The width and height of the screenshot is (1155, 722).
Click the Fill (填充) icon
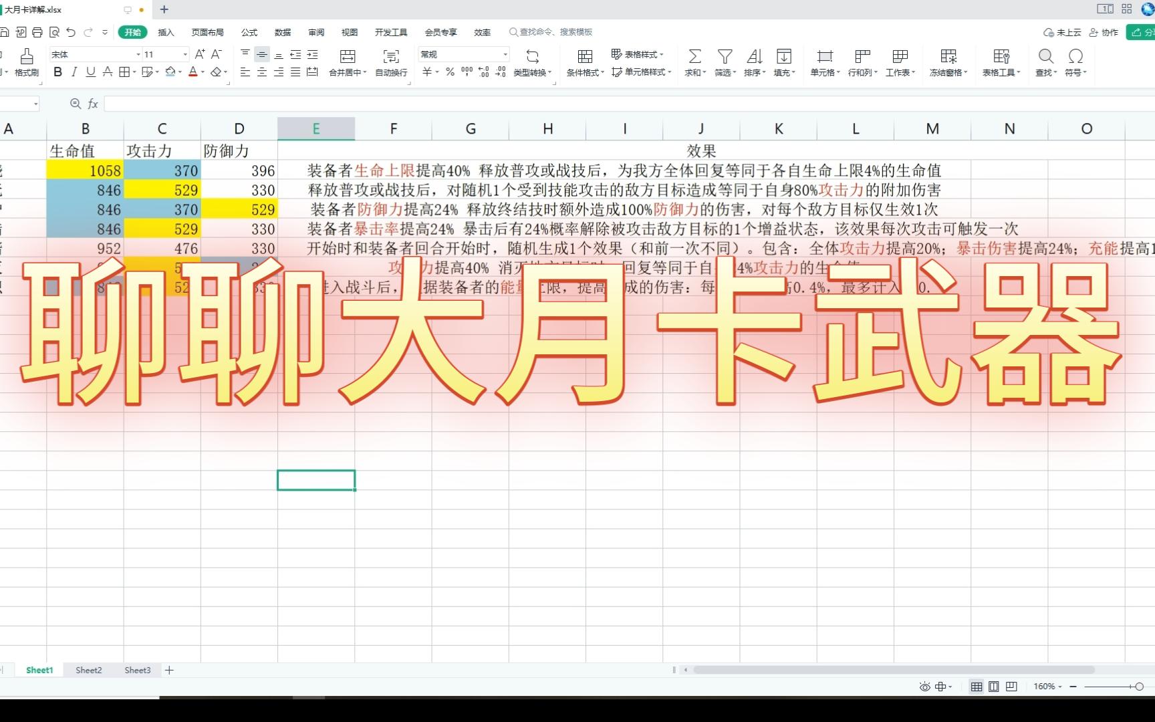click(784, 55)
